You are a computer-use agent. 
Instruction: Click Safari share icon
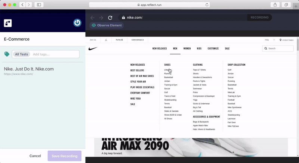point(275,5)
